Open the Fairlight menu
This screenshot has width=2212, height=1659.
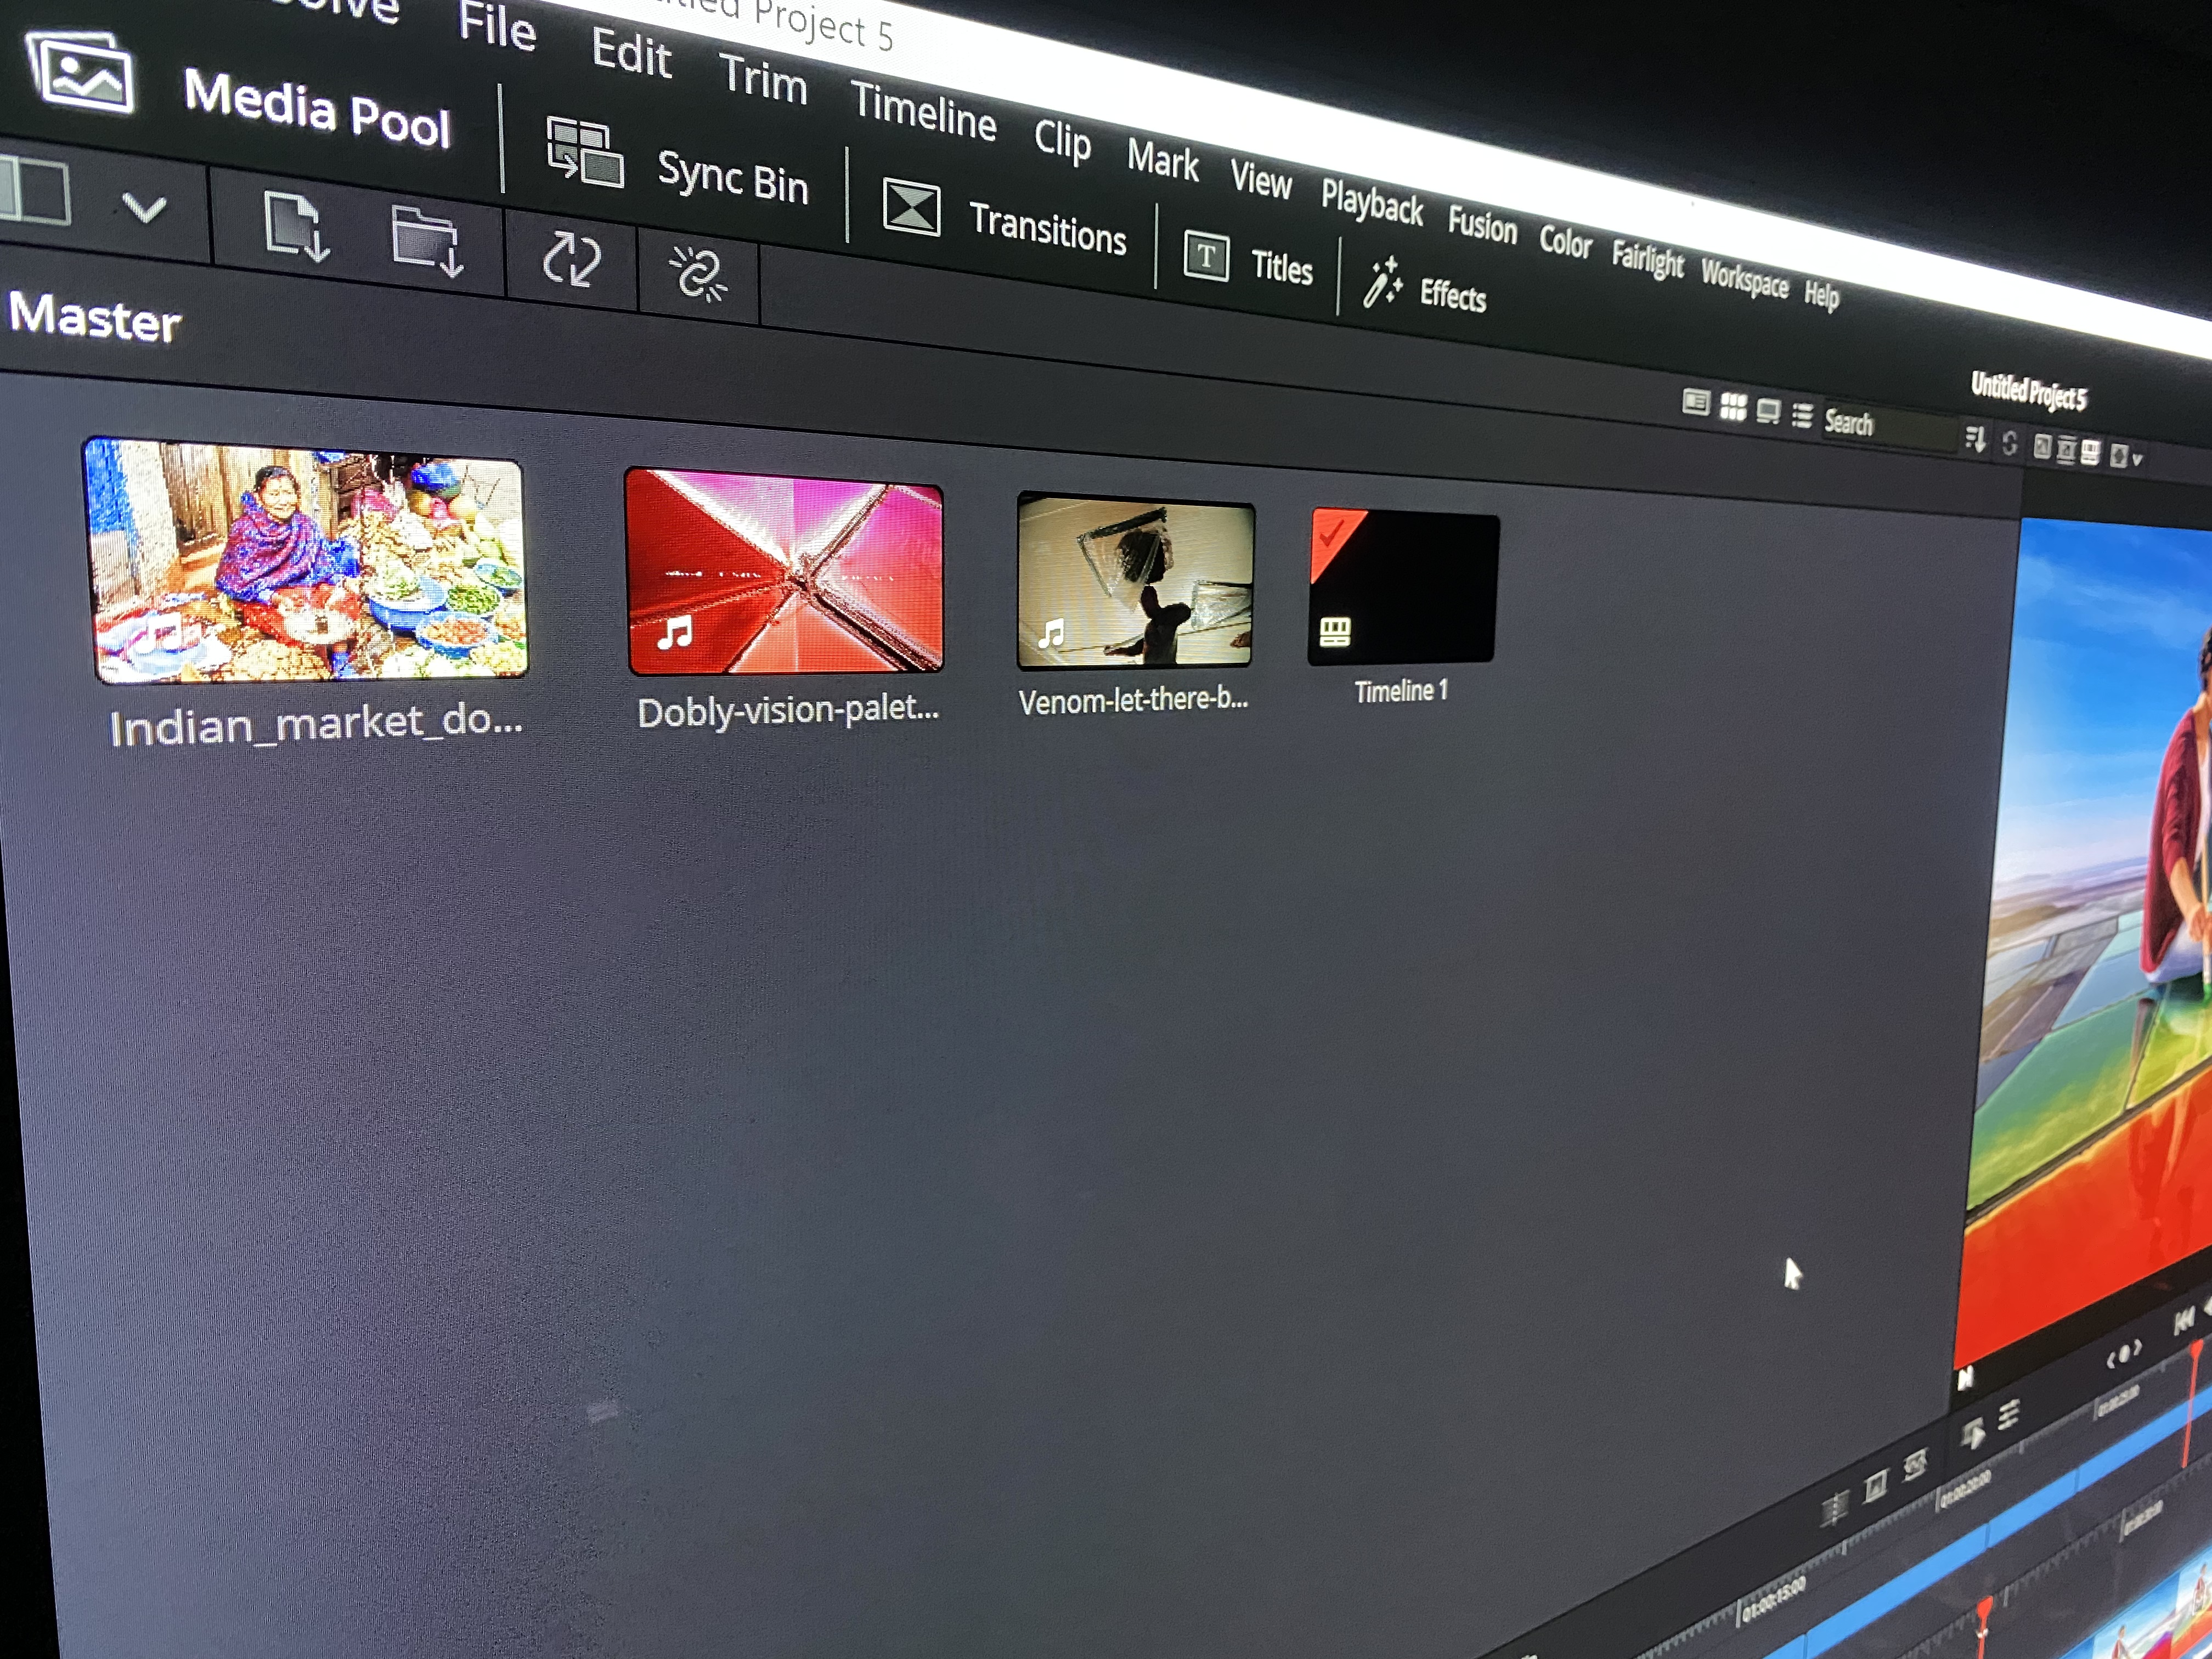pos(1647,260)
